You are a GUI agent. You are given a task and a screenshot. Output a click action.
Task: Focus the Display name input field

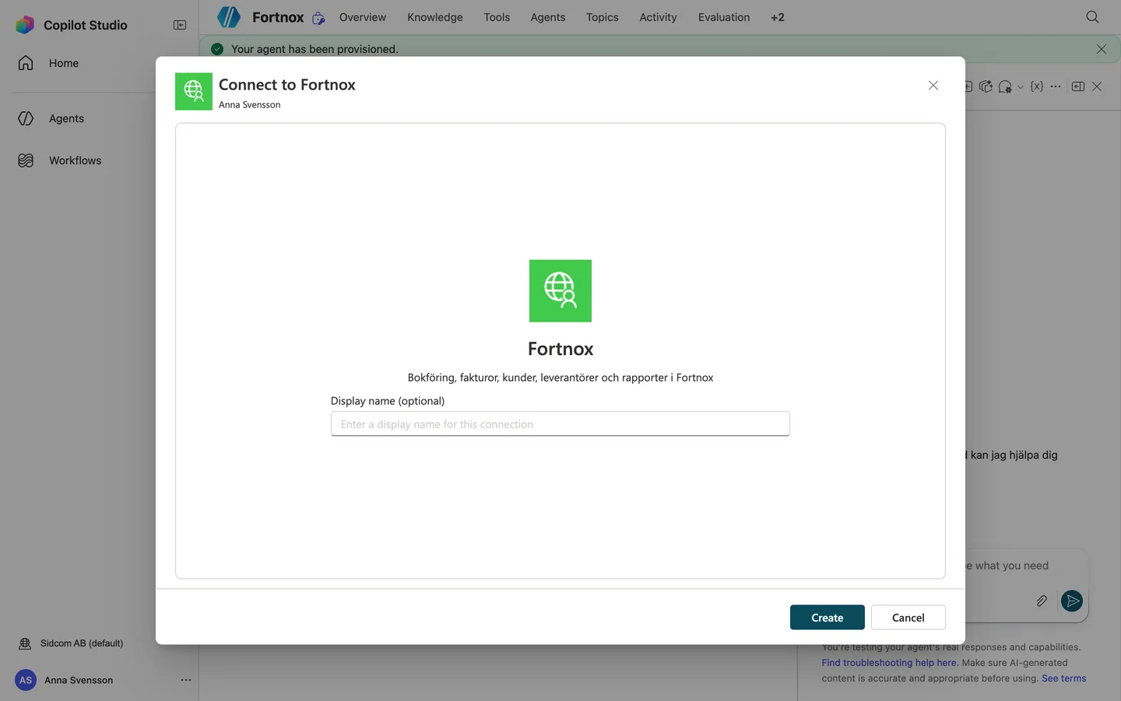pyautogui.click(x=560, y=424)
